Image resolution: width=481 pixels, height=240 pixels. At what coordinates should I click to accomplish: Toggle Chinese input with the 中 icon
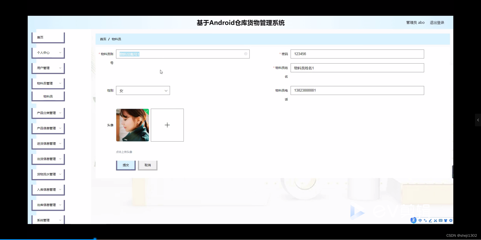(420, 220)
